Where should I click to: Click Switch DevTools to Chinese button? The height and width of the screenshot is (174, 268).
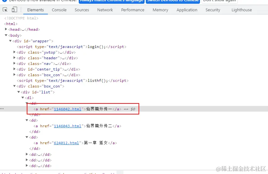click(173, 1)
